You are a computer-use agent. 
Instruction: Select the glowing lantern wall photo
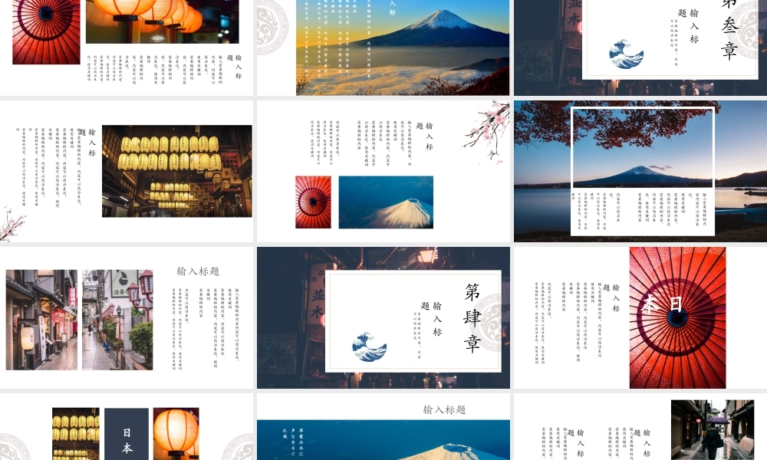click(x=176, y=171)
